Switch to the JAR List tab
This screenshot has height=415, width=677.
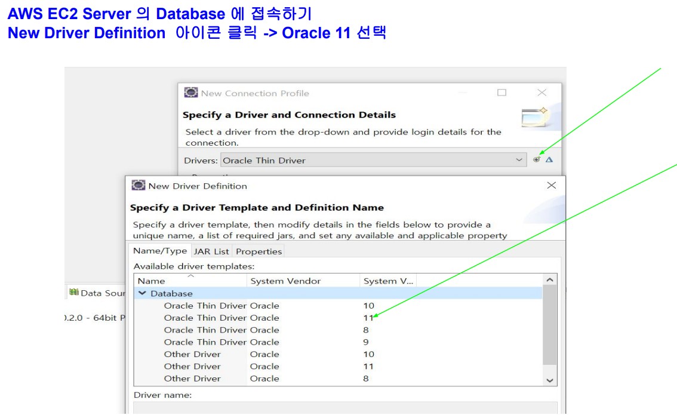tap(211, 251)
